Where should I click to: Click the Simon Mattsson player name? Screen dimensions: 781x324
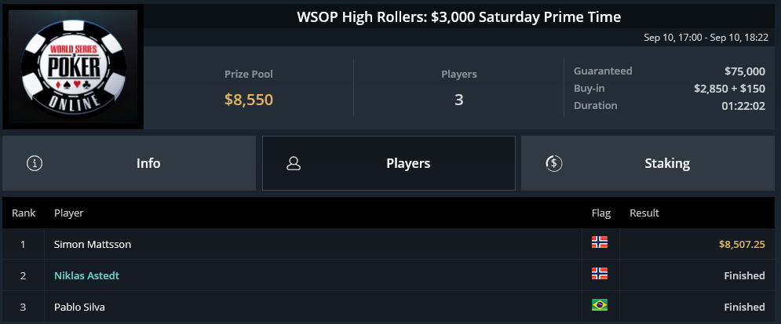point(93,244)
